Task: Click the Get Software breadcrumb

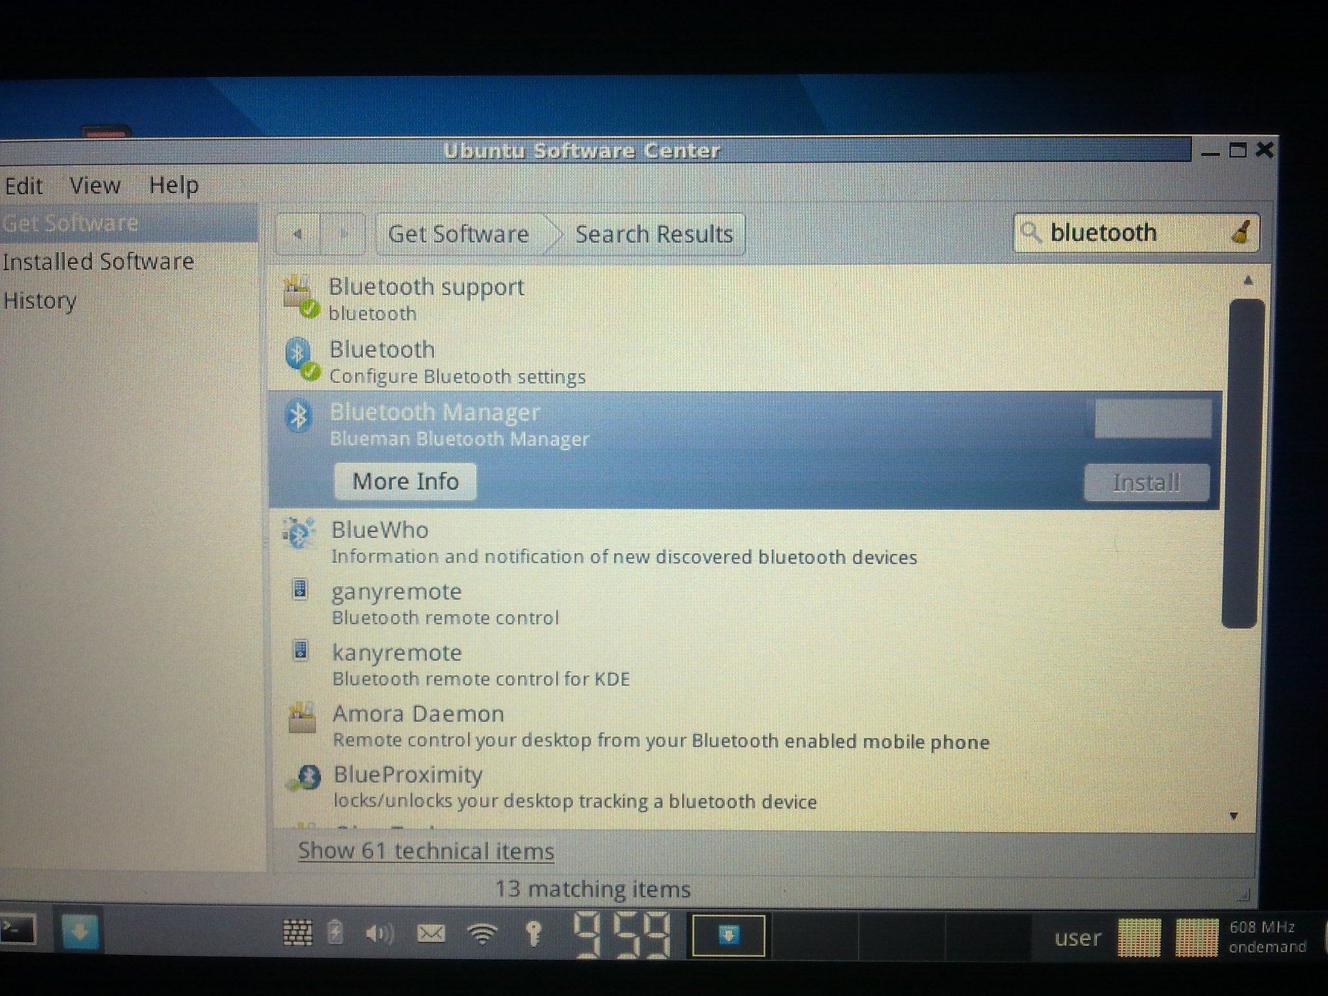Action: [459, 234]
